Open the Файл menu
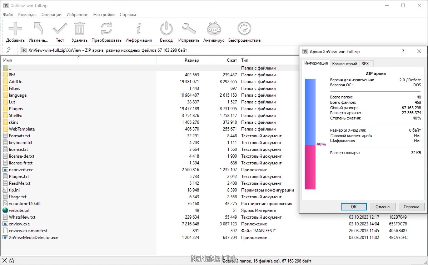 tap(8, 15)
